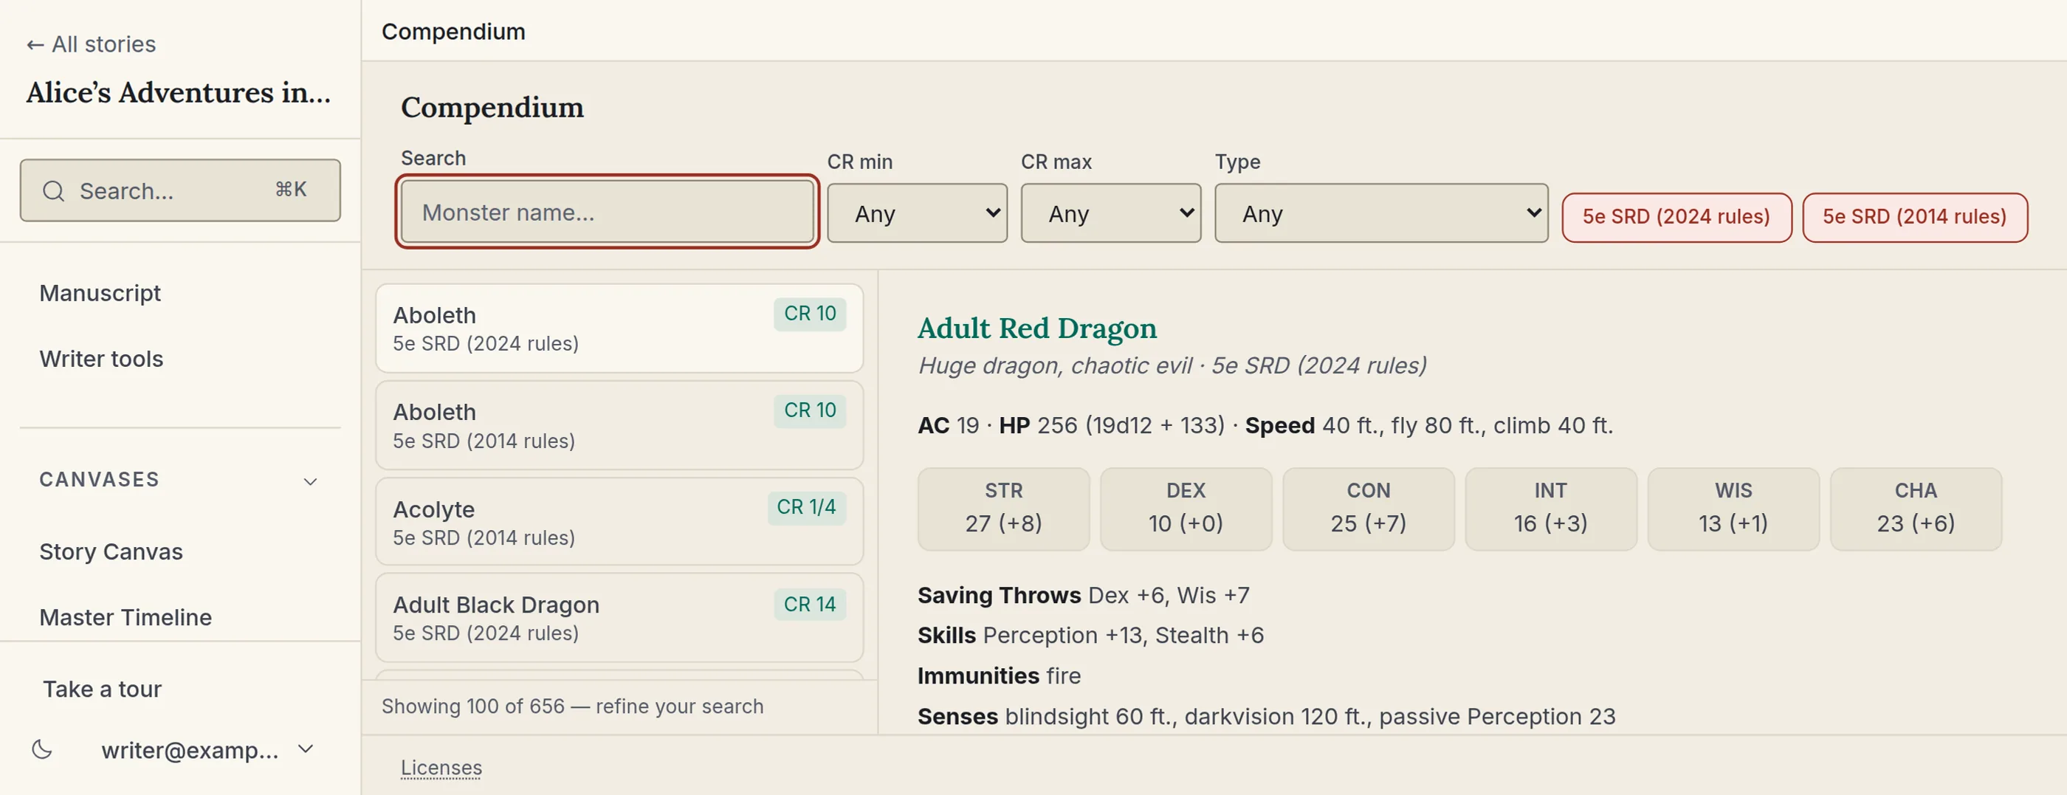Image resolution: width=2067 pixels, height=795 pixels.
Task: Click the STR 27 (+8) stat box
Action: tap(1004, 509)
